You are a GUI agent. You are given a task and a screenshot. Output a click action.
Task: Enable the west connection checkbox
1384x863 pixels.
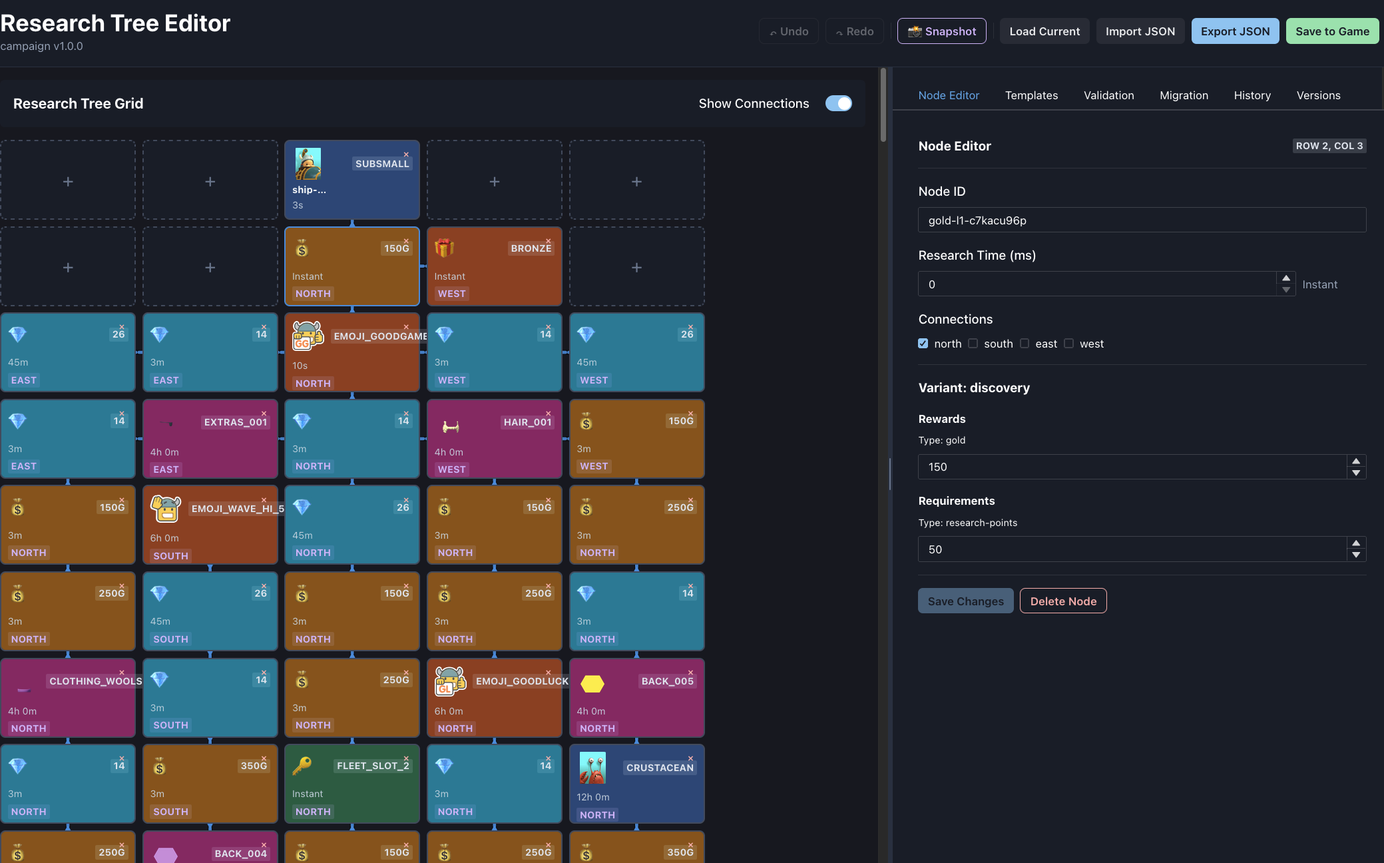[x=1068, y=344]
